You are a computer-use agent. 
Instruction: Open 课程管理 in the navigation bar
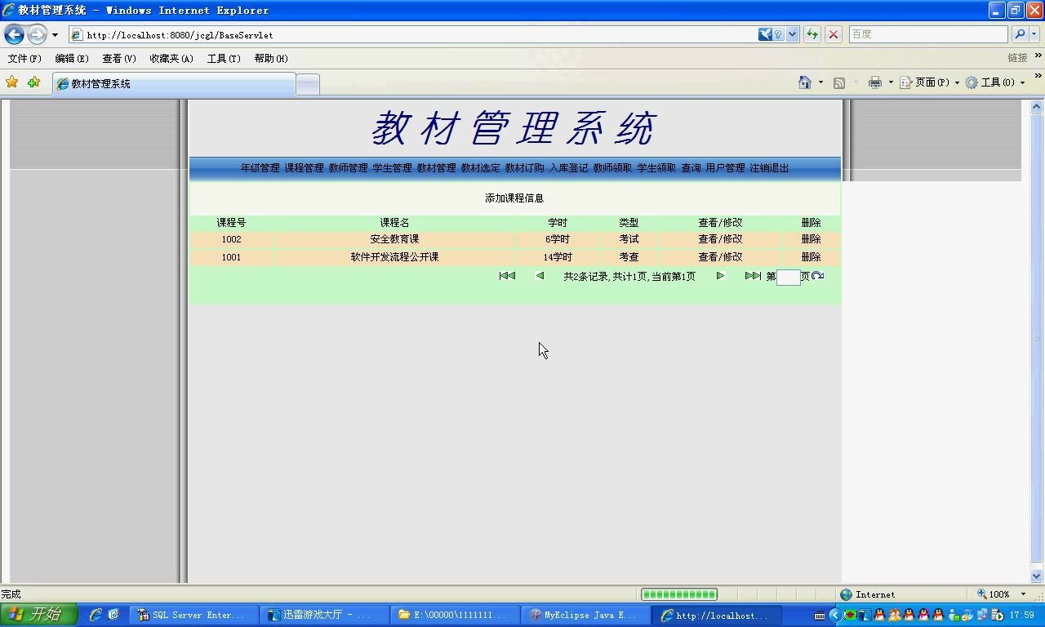tap(304, 168)
